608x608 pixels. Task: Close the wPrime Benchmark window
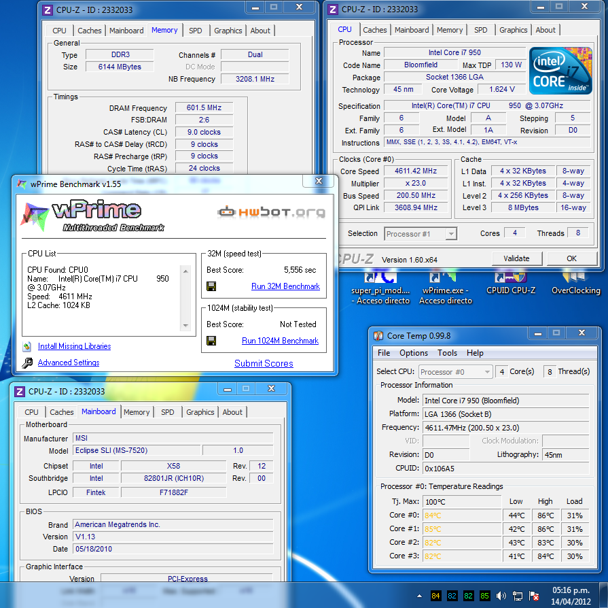319,181
